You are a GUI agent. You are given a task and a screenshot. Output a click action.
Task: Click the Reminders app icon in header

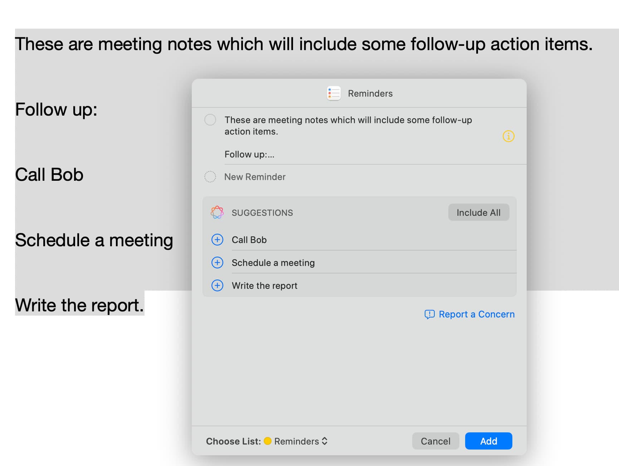click(x=333, y=93)
